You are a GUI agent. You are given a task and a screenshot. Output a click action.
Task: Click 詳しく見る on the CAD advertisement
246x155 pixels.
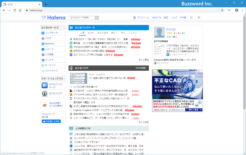pos(194,110)
